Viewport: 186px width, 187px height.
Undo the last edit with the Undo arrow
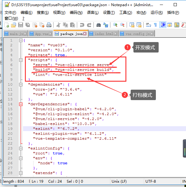point(82,25)
